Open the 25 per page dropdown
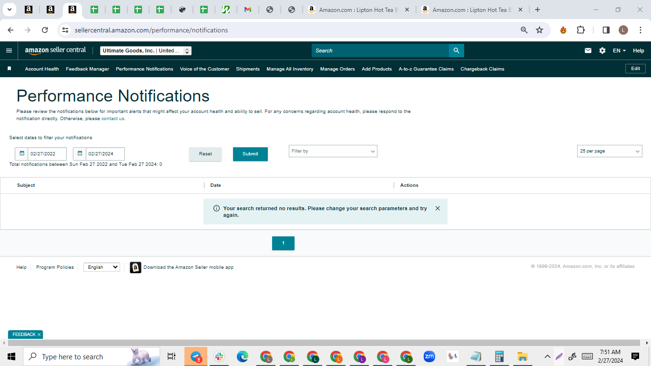651x366 pixels. 610,151
